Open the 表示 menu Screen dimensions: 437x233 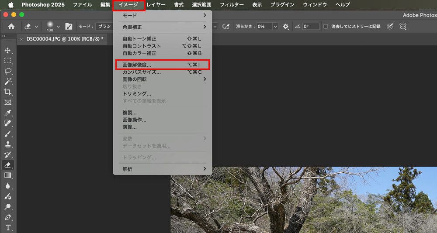point(257,5)
